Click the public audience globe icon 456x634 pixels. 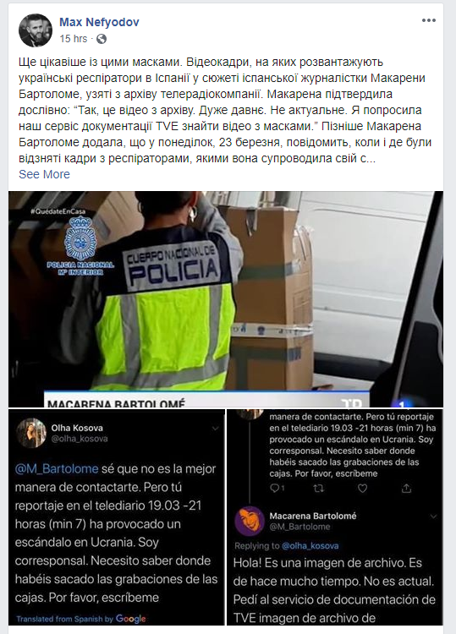point(102,39)
